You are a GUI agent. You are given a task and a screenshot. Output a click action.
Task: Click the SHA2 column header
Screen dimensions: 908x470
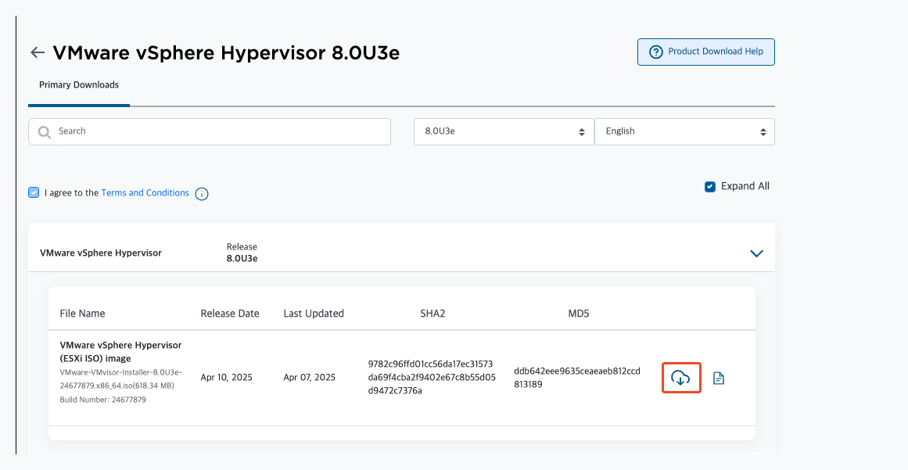coord(432,313)
